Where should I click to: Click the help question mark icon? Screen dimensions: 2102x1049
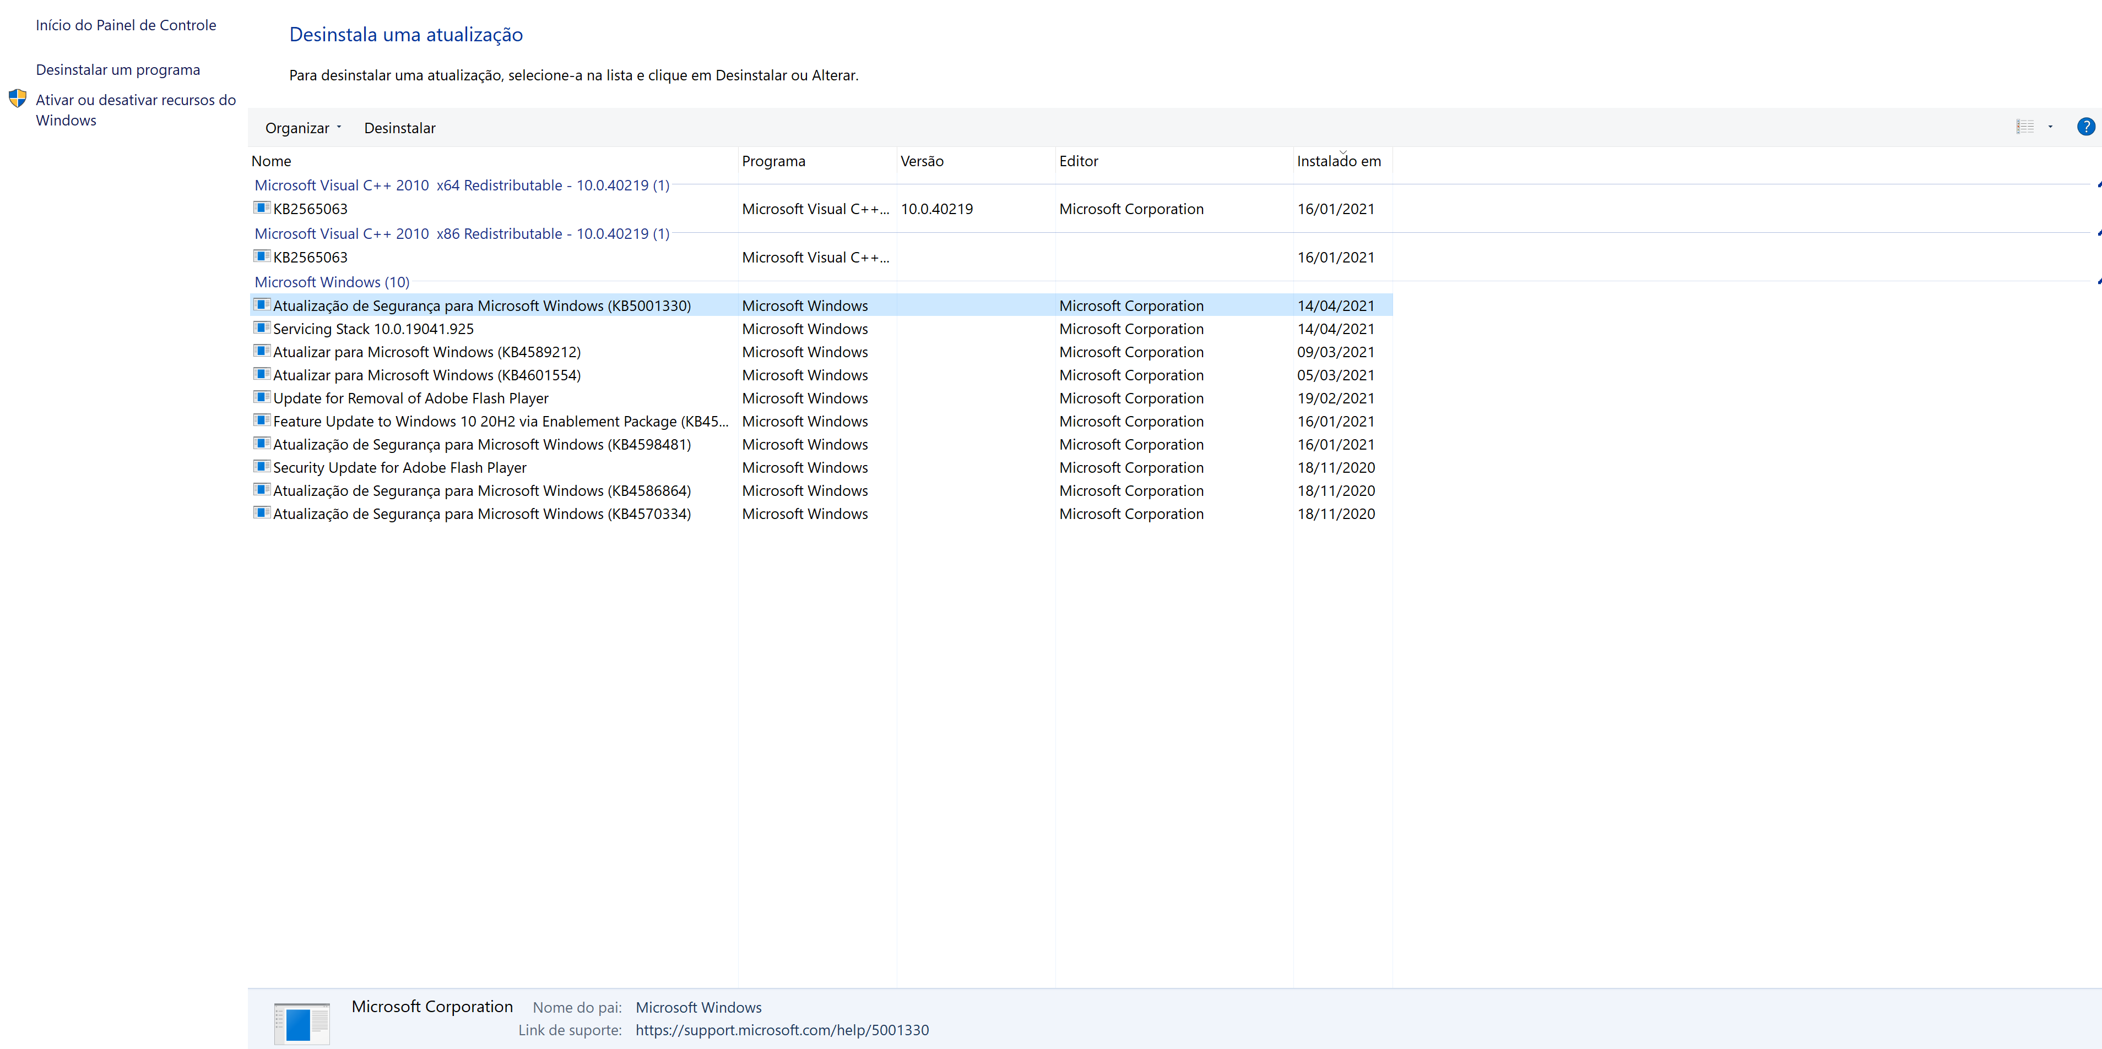point(2085,127)
